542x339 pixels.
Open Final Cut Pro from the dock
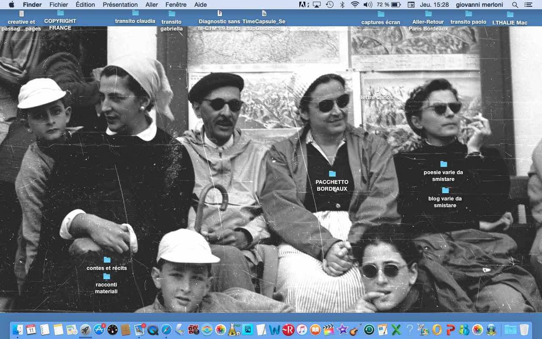[329, 330]
